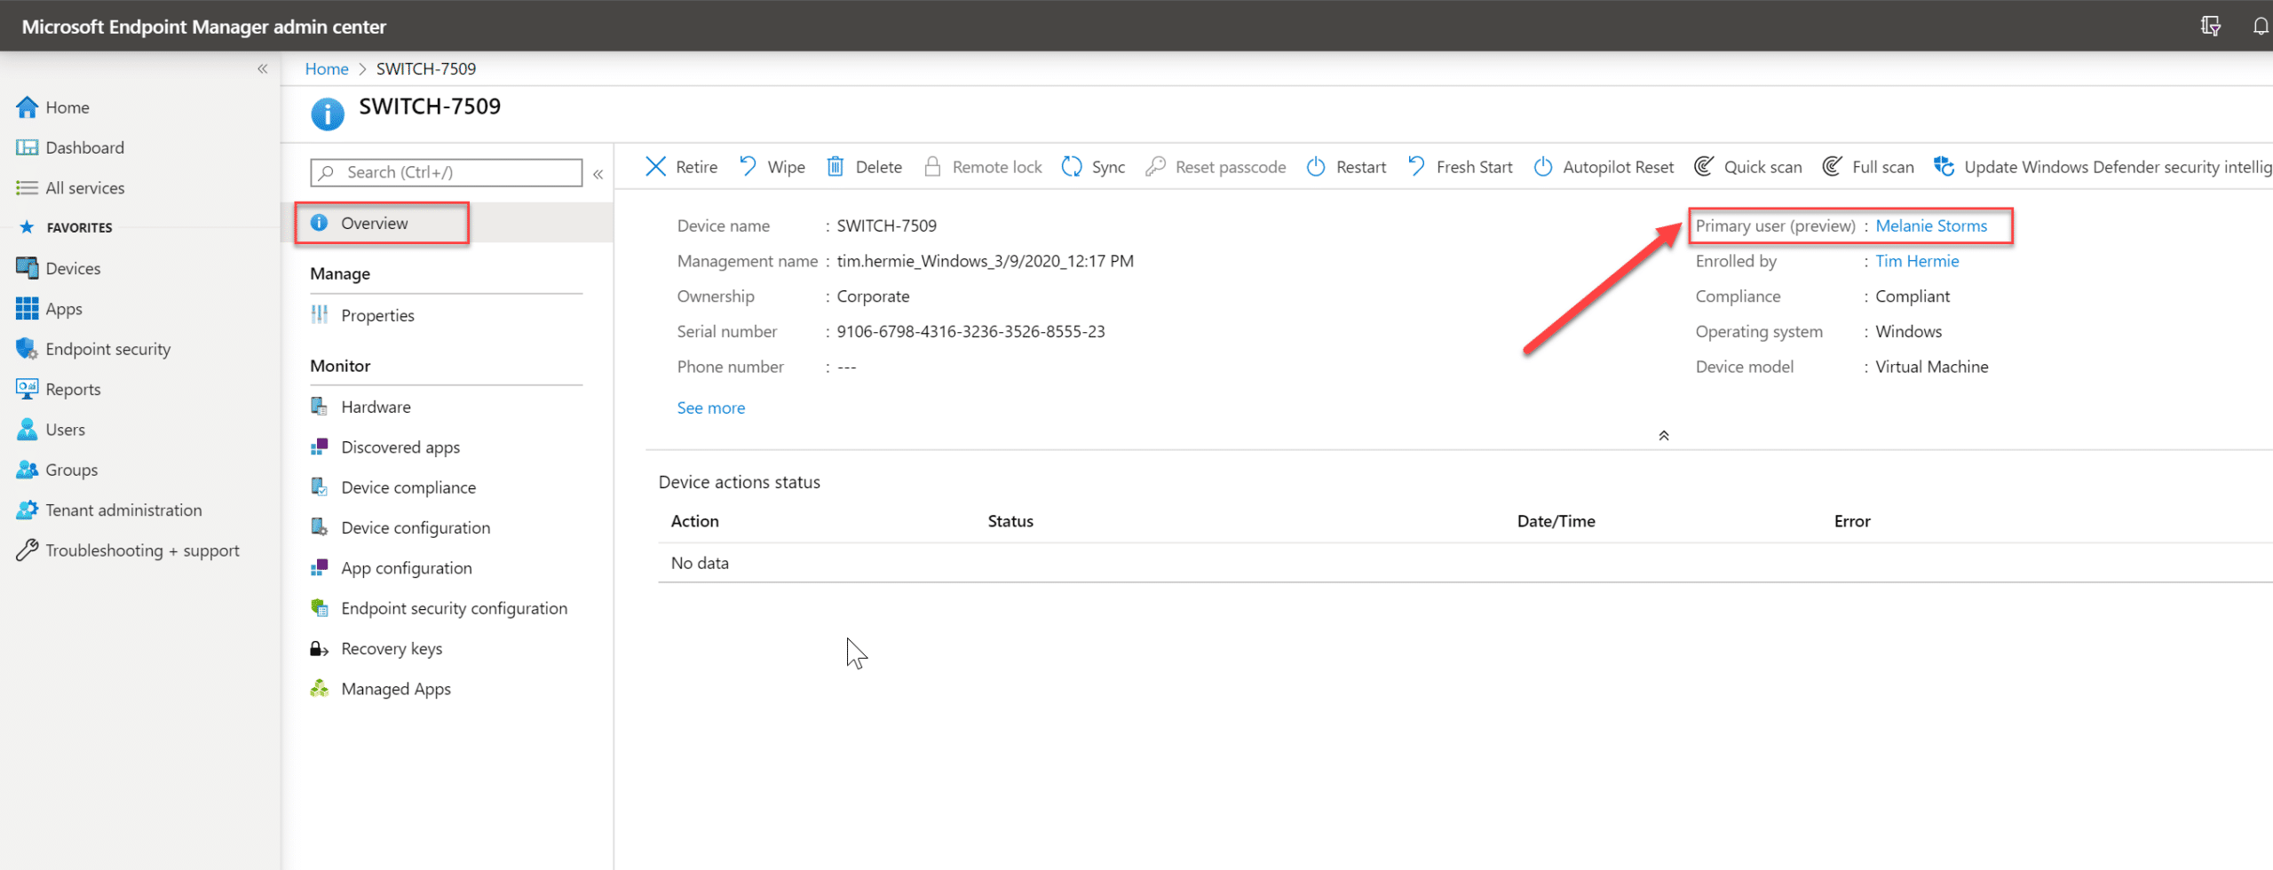Open notifications bell icon
The width and height of the screenshot is (2273, 870).
2261,26
